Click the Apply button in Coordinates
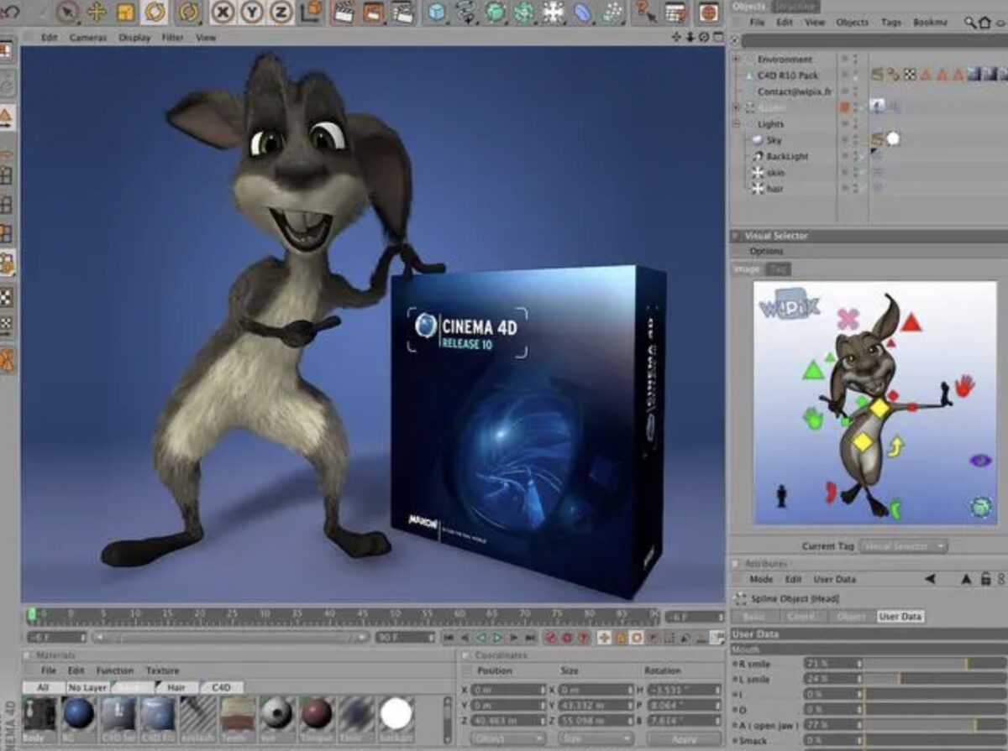 click(684, 739)
